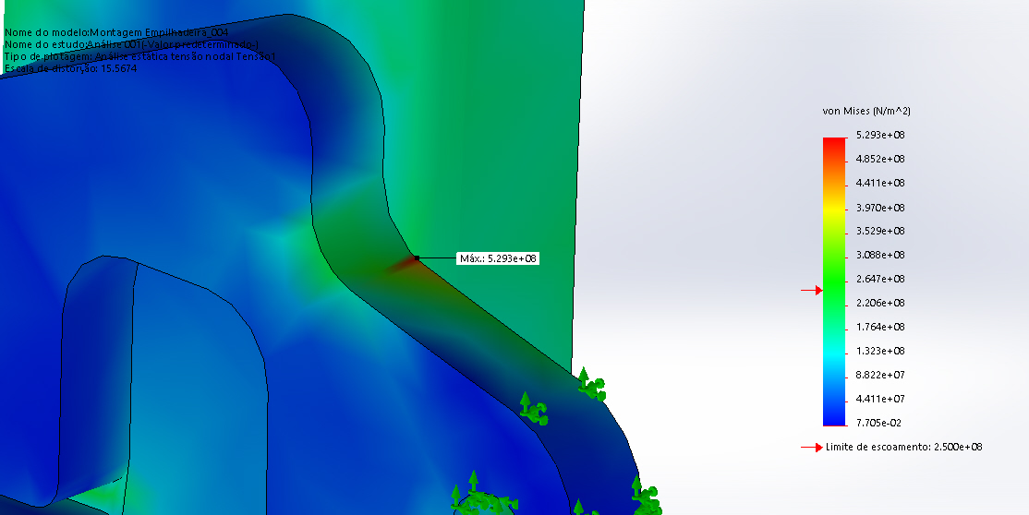Click the red yield arrow beside the color bar
This screenshot has height=515, width=1029.
pyautogui.click(x=810, y=291)
